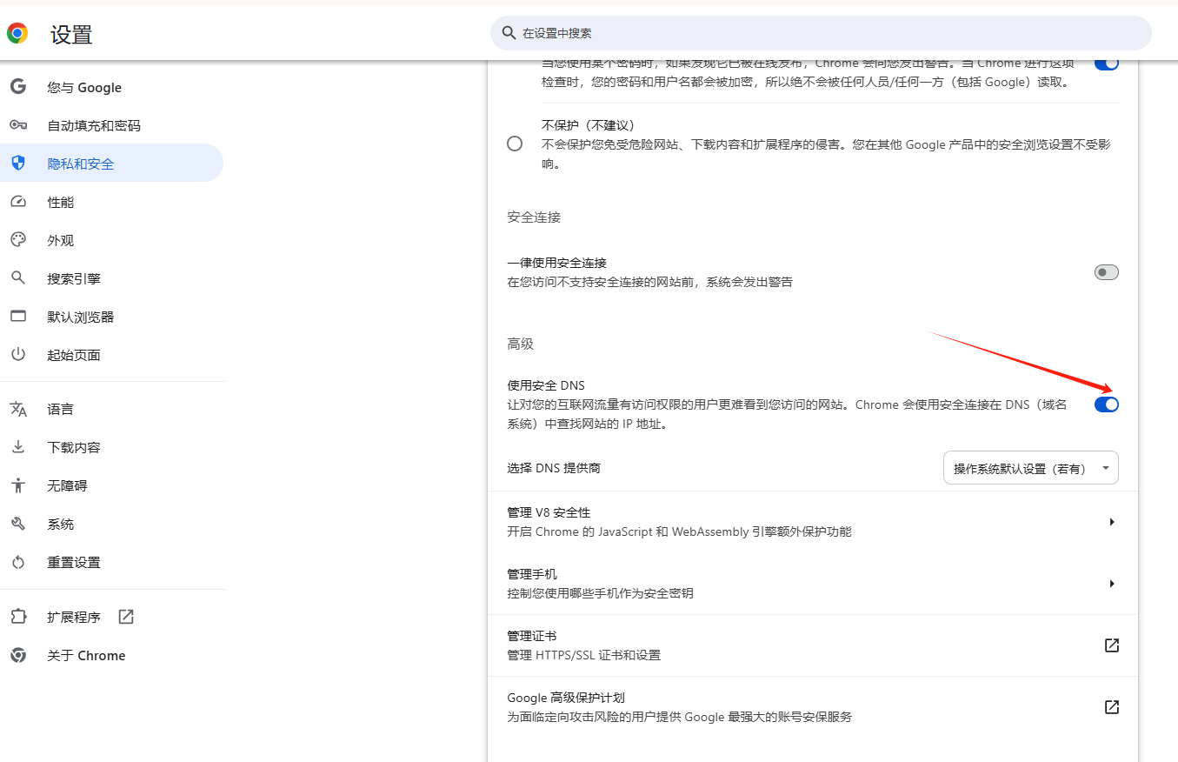This screenshot has height=762, width=1178.
Task: Expand 管理手机 via its arrow
Action: (1112, 584)
